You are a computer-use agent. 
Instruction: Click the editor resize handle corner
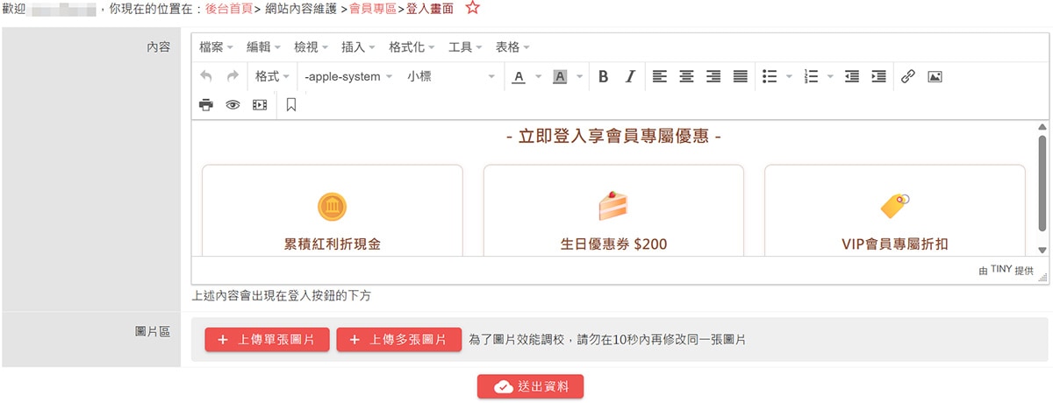coord(1042,277)
